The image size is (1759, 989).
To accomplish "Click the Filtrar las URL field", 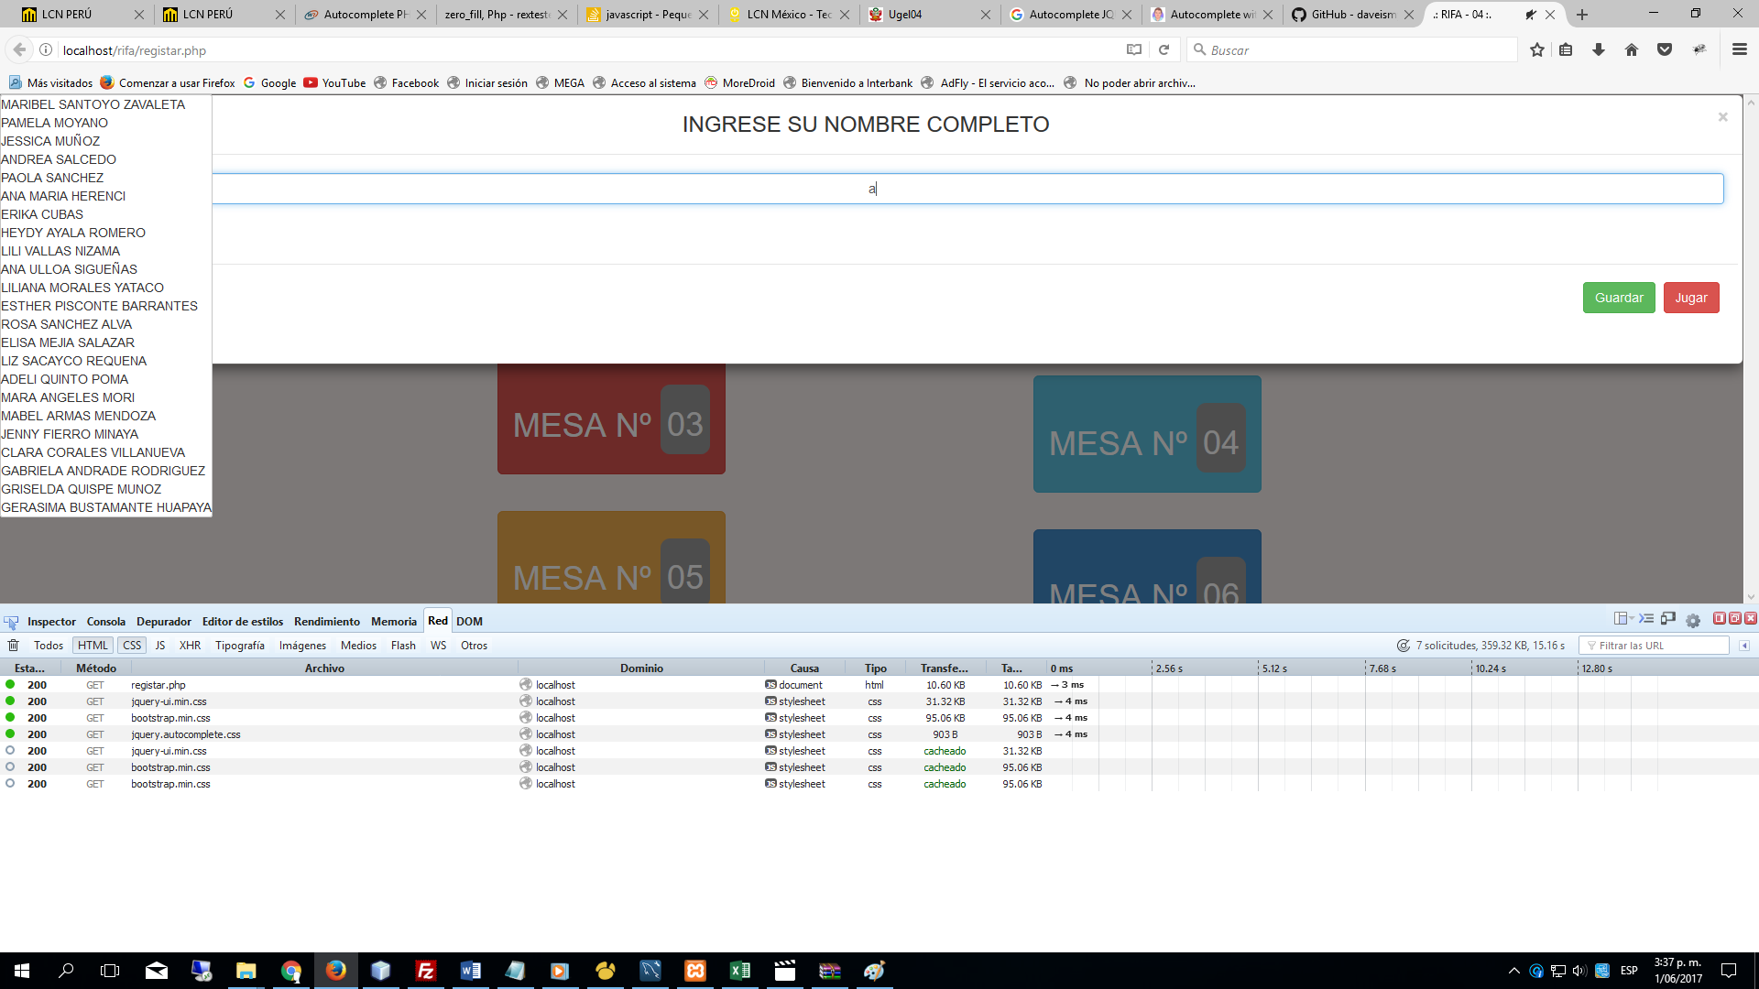I will click(1654, 646).
